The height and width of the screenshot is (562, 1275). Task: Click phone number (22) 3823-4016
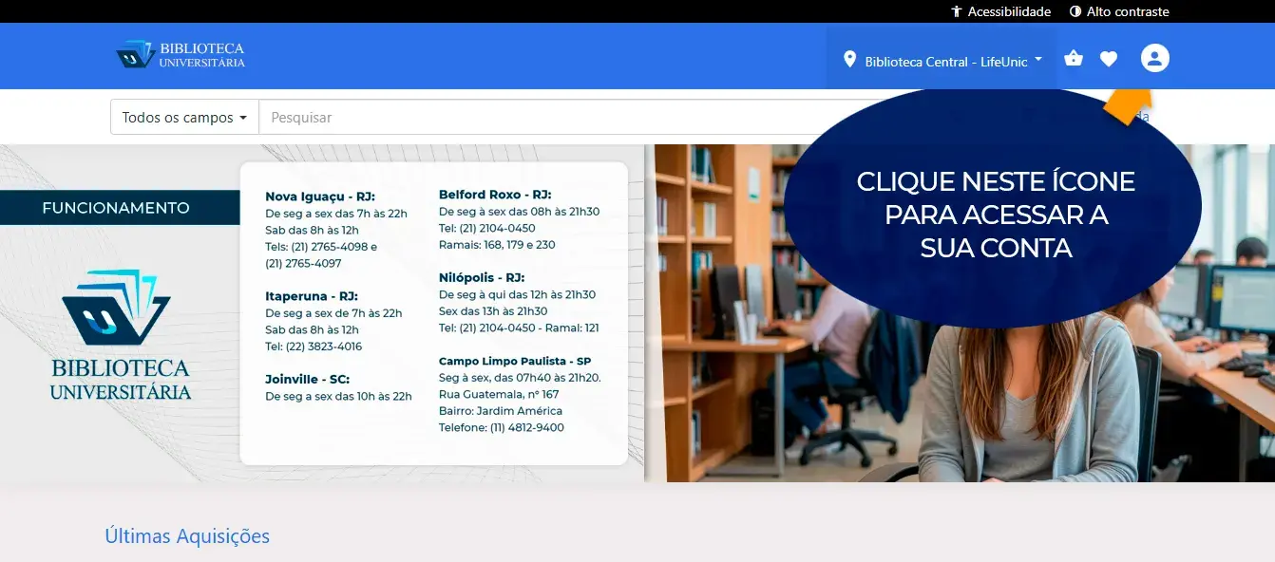pos(325,347)
